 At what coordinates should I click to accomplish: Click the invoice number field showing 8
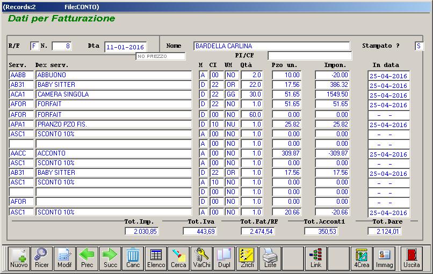tap(62, 46)
